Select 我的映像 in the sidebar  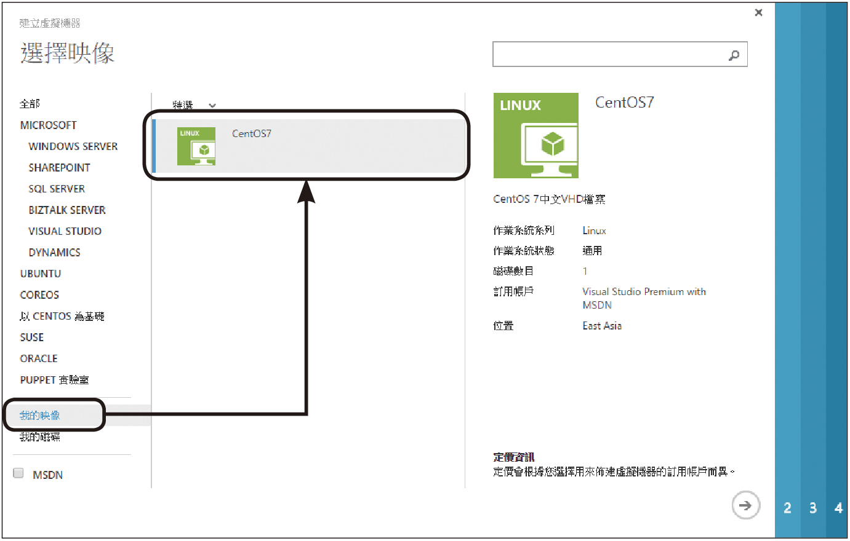(39, 416)
